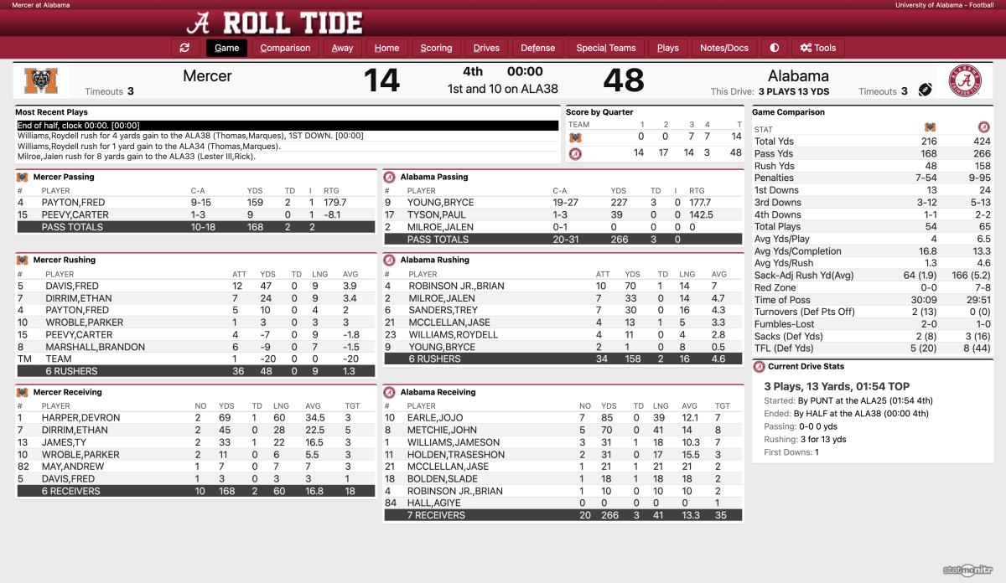Click Alabama logo beside Alabama Rushing header
Viewport: 1006px width, 583px height.
pos(389,260)
